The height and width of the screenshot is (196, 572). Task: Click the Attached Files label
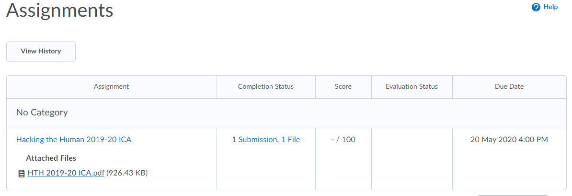pyautogui.click(x=51, y=158)
